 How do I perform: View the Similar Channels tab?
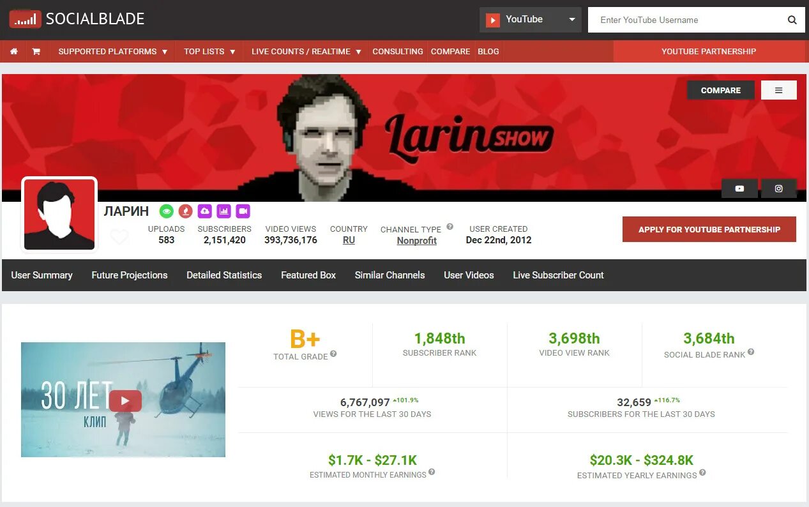point(389,275)
